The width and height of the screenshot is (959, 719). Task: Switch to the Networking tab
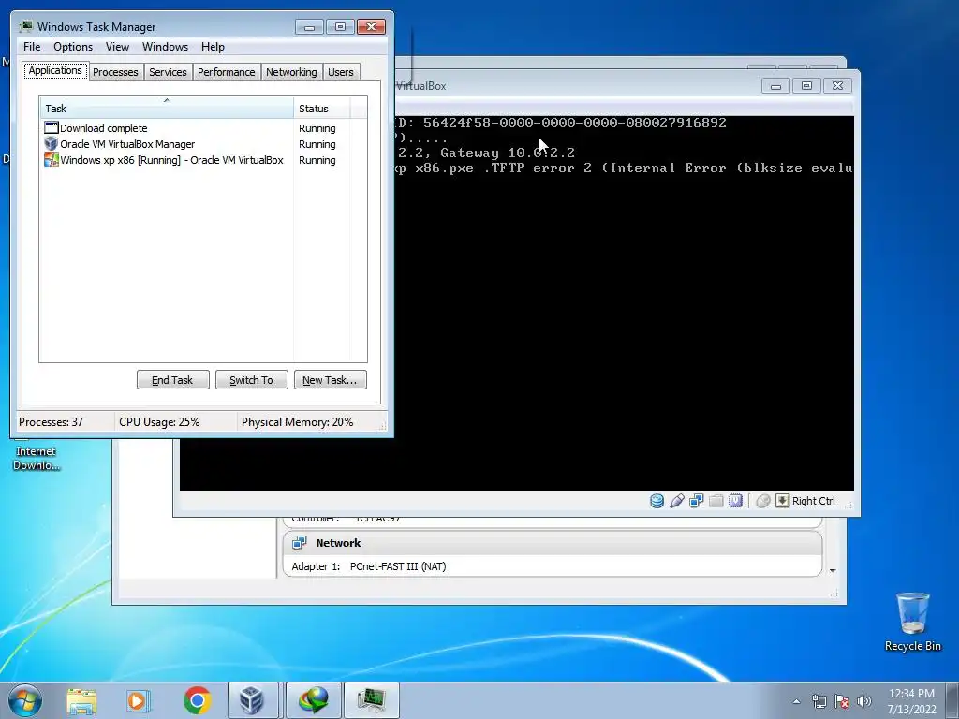(x=292, y=72)
